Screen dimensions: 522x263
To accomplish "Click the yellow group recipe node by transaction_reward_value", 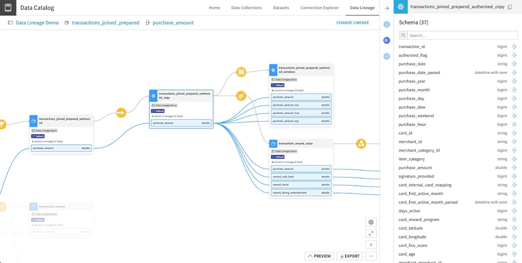I will pos(361,143).
